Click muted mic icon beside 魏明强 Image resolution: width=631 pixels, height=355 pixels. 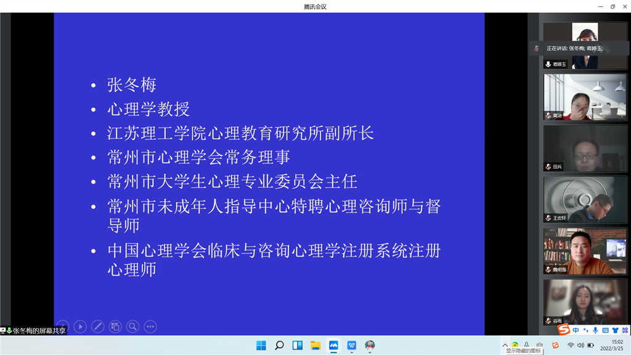pyautogui.click(x=548, y=270)
